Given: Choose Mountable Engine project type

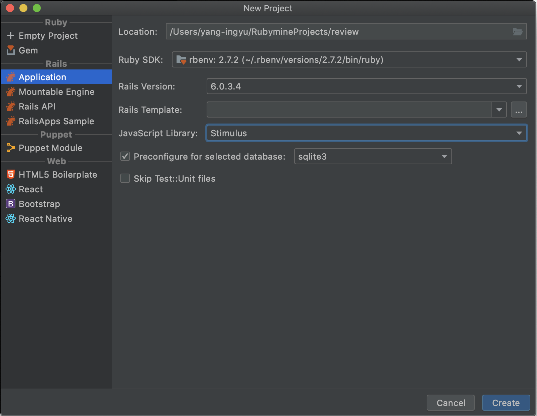Looking at the screenshot, I should (x=56, y=91).
